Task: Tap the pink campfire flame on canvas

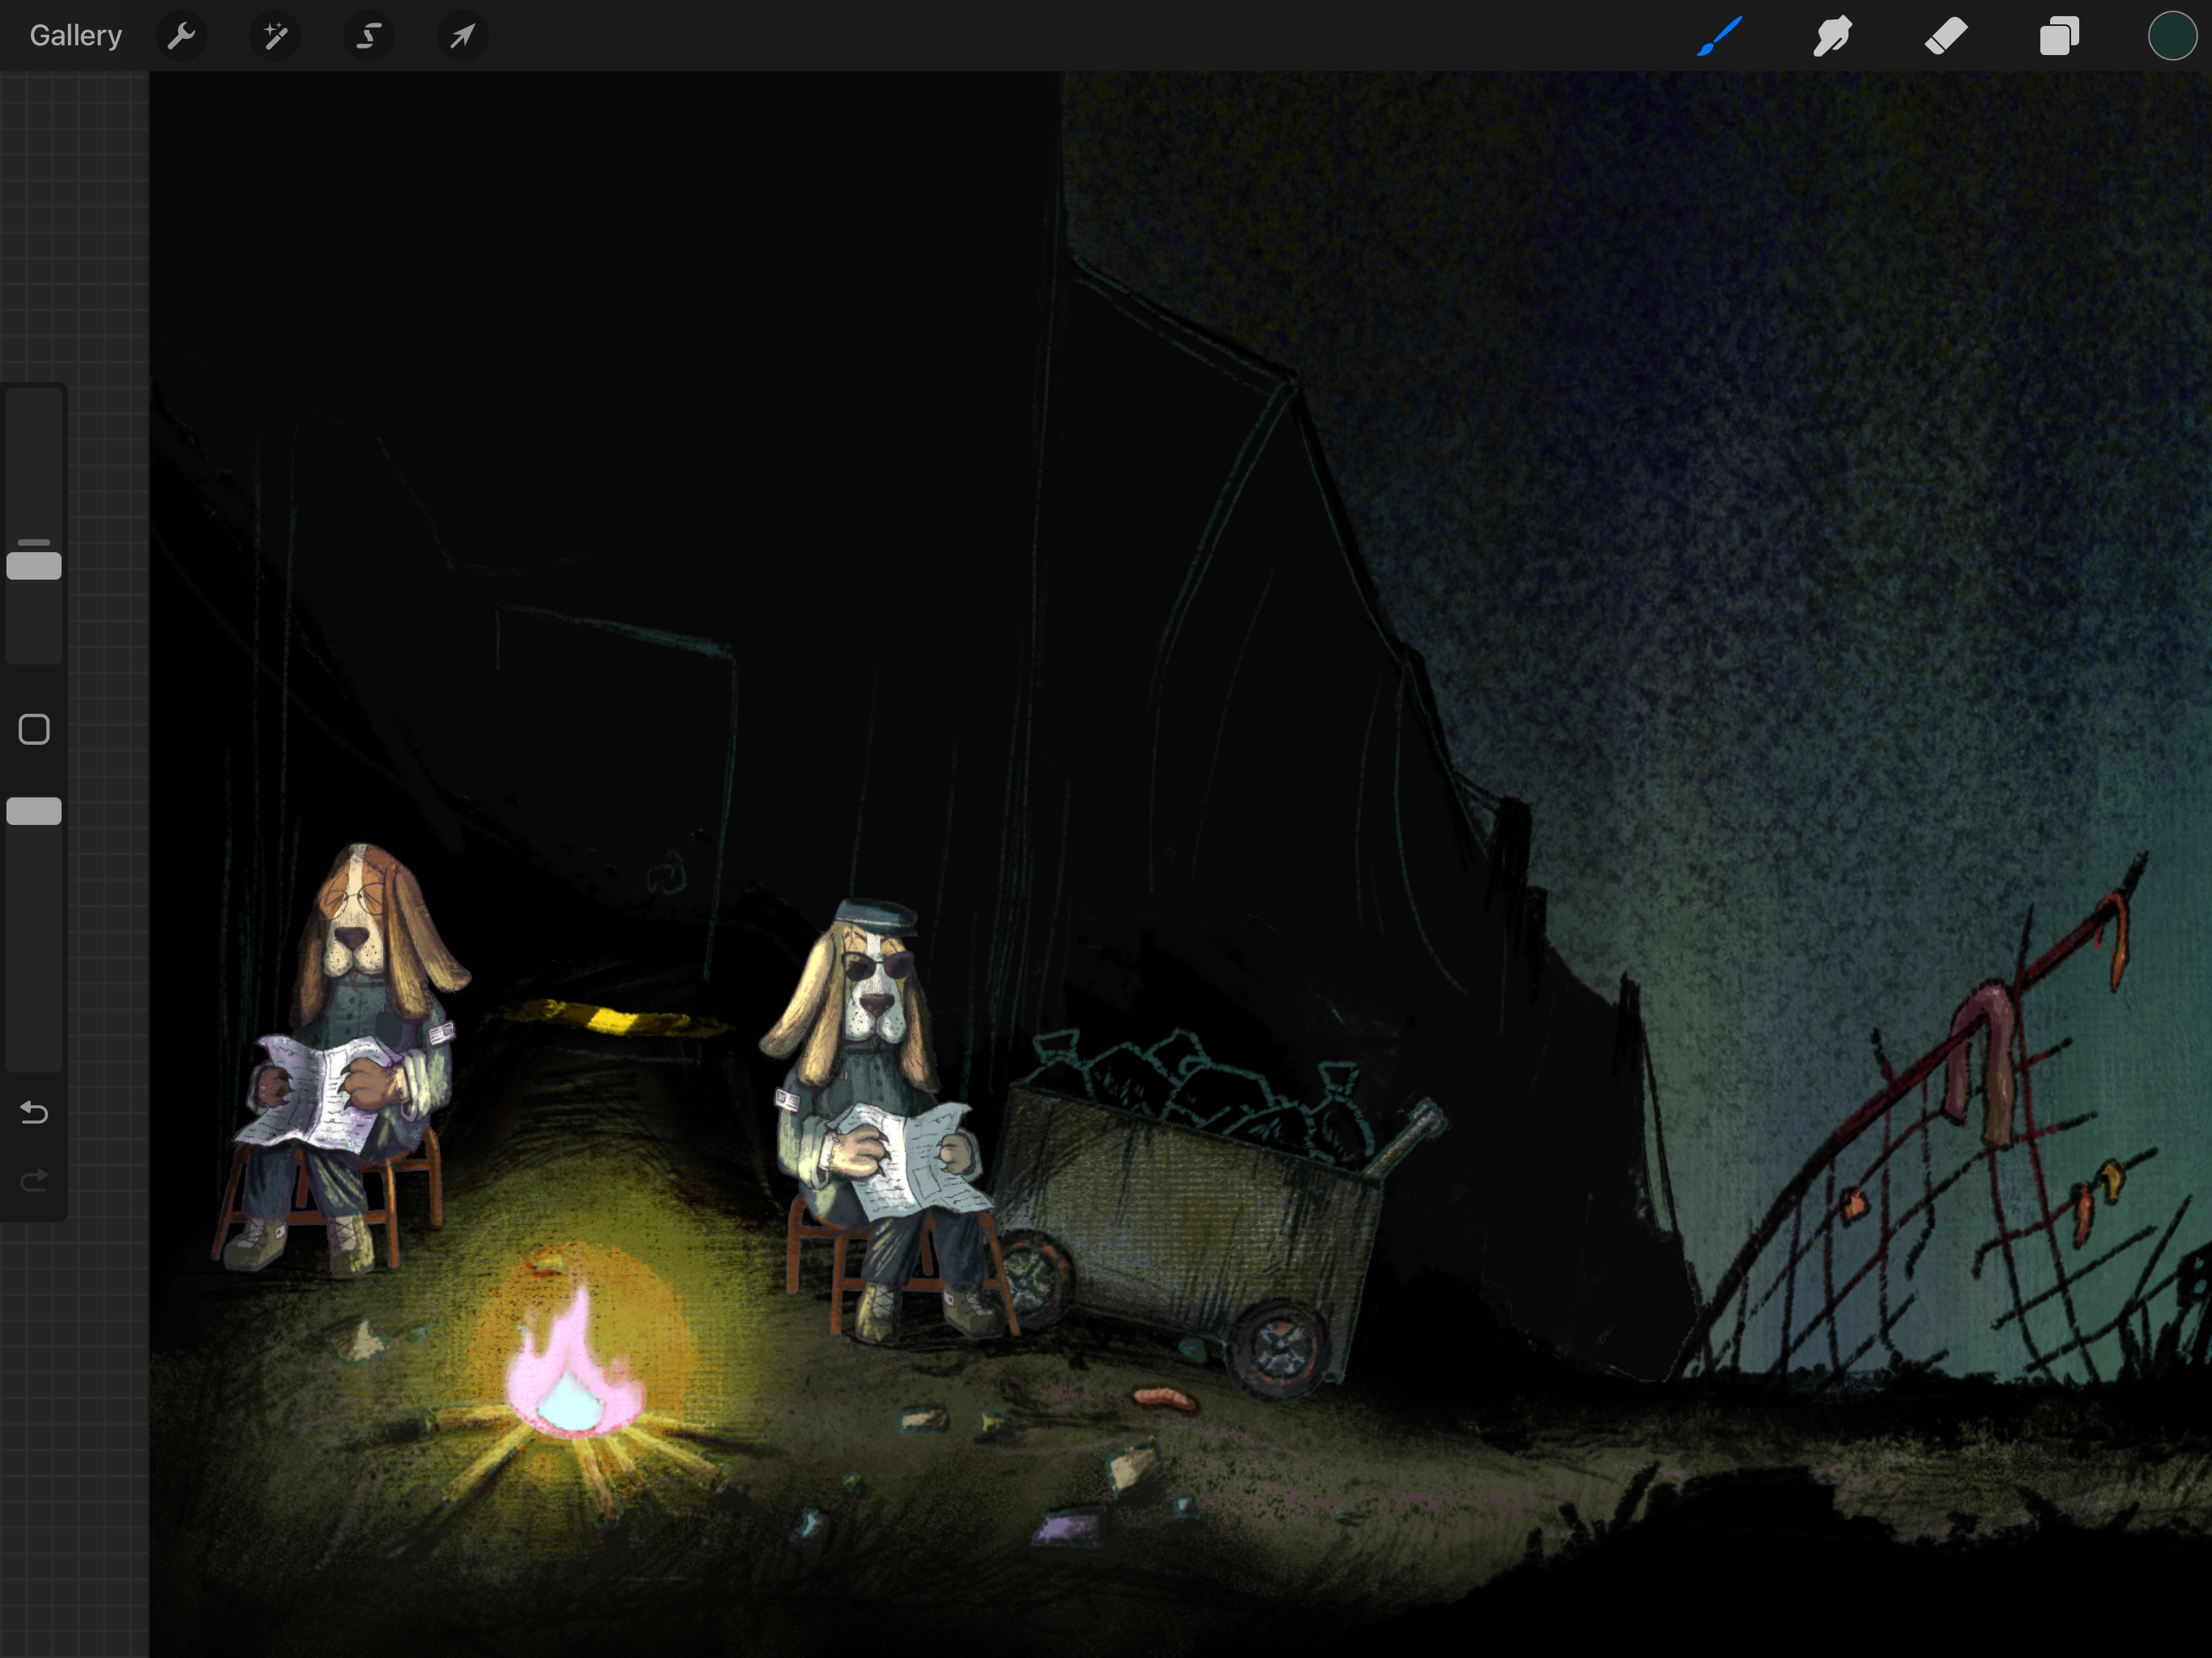Action: (x=573, y=1365)
